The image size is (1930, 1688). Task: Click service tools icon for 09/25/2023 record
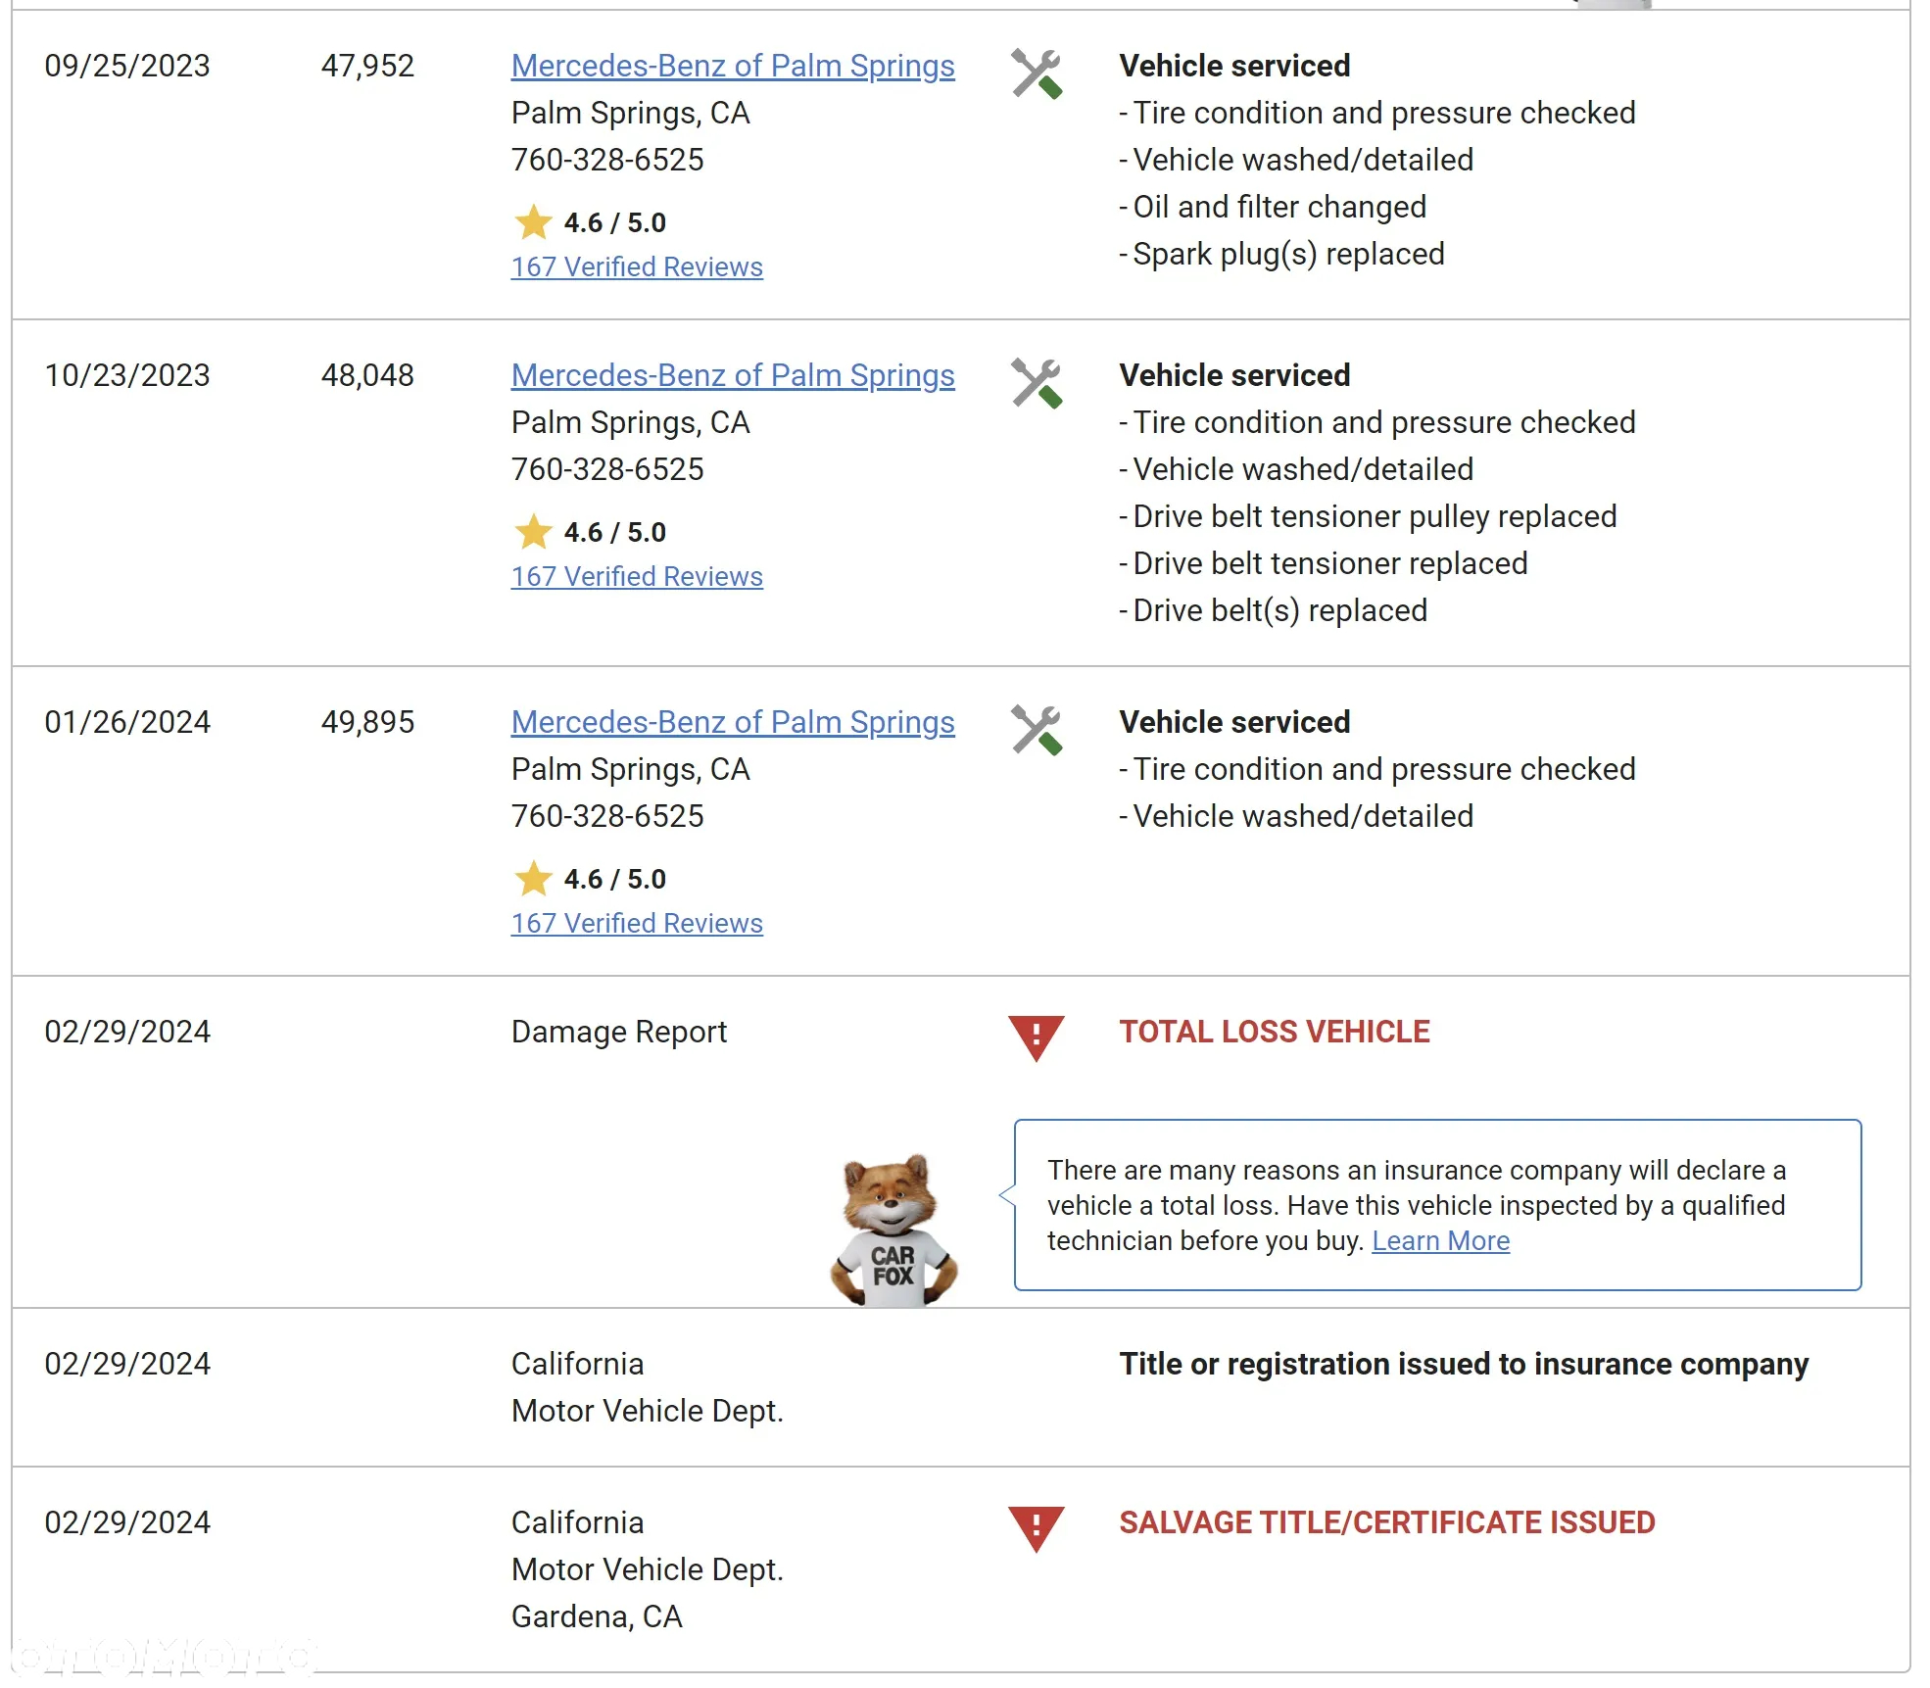pyautogui.click(x=1037, y=73)
